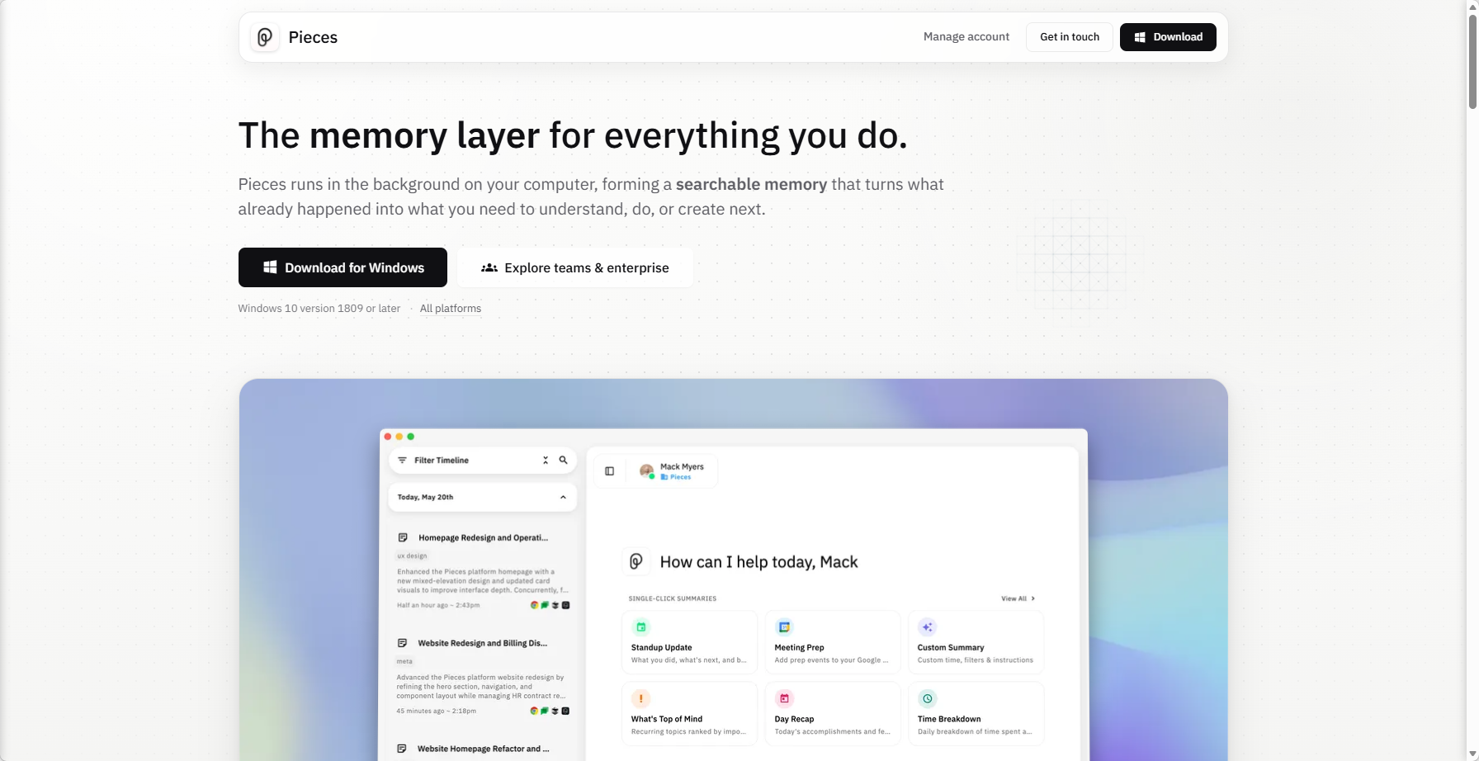
Task: Click the scrollbar's down arrow
Action: [1472, 754]
